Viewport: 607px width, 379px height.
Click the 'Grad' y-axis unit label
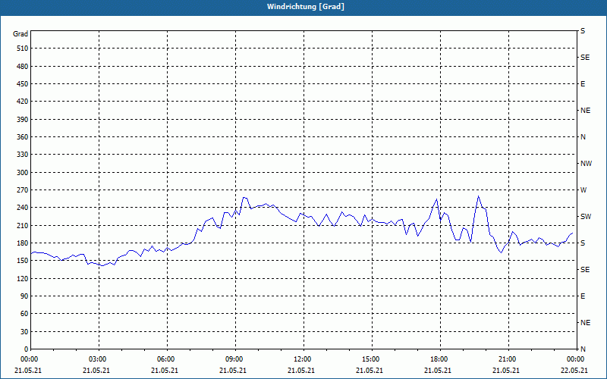coord(20,34)
